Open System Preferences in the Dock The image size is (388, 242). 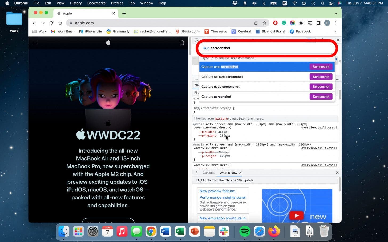pos(93,231)
